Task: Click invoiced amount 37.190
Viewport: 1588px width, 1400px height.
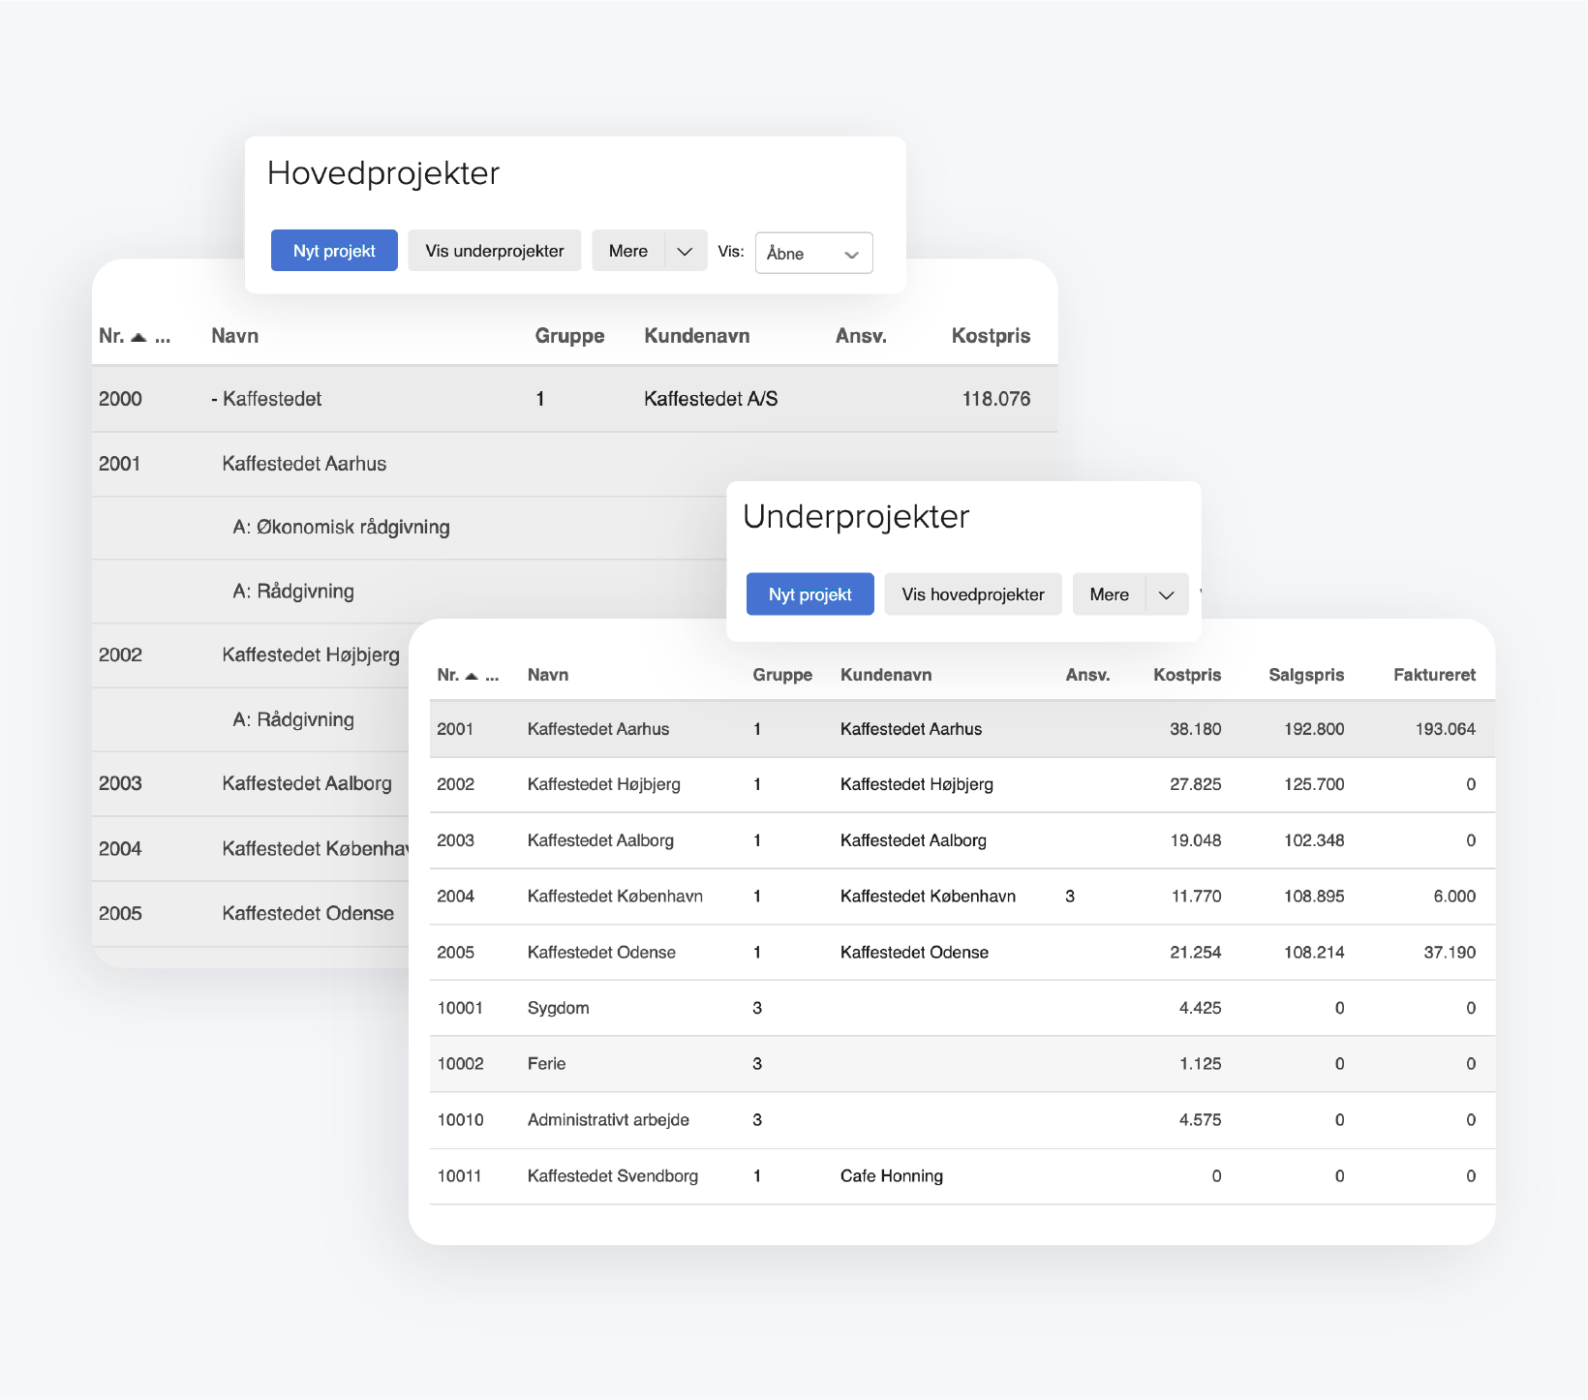Action: 1450,953
